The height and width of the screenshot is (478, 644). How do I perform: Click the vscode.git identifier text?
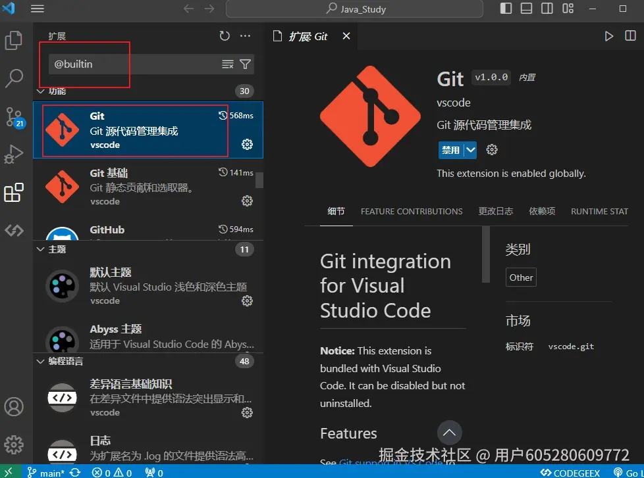click(x=571, y=347)
